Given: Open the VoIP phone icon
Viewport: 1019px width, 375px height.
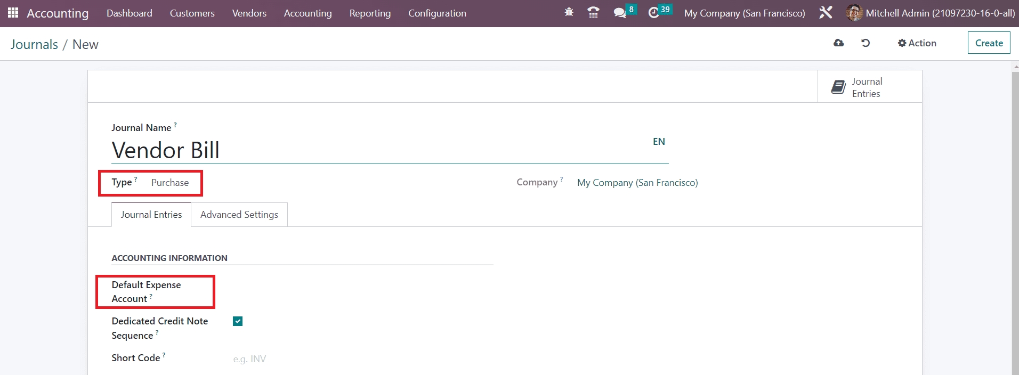Looking at the screenshot, I should (x=593, y=13).
